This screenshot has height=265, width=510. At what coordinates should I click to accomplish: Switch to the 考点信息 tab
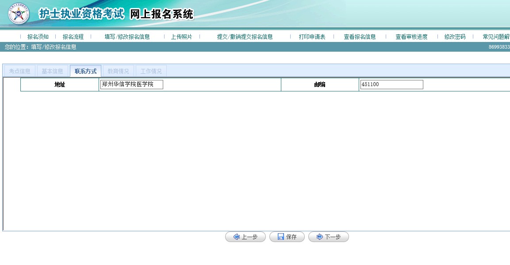pos(20,71)
